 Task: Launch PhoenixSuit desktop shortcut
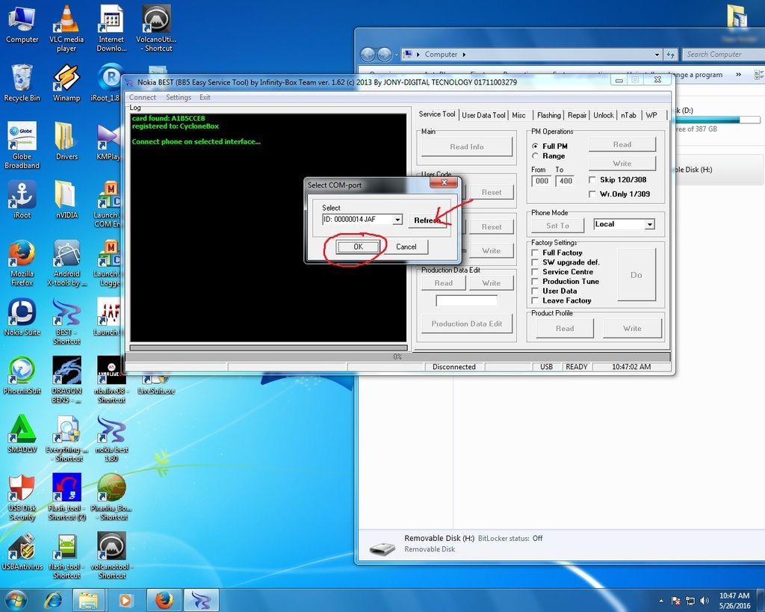(22, 372)
